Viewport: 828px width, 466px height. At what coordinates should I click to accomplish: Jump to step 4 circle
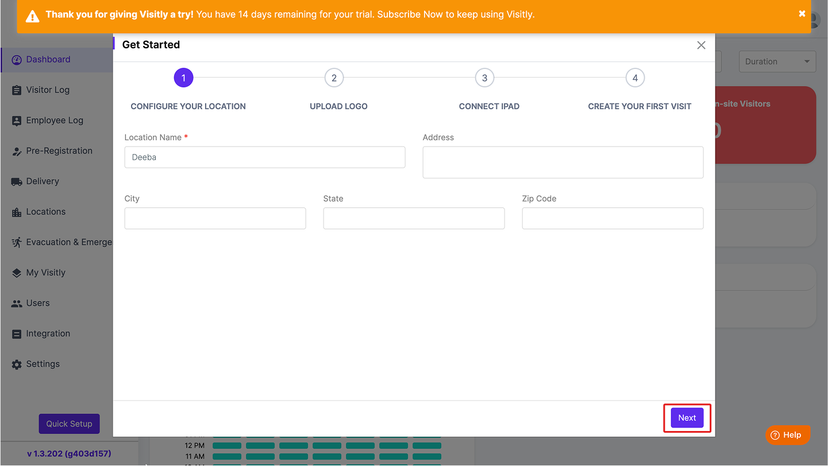635,78
